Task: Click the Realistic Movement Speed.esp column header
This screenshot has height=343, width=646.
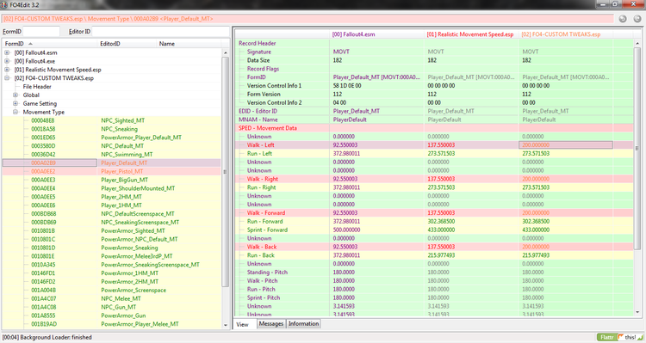Action: tap(471, 34)
